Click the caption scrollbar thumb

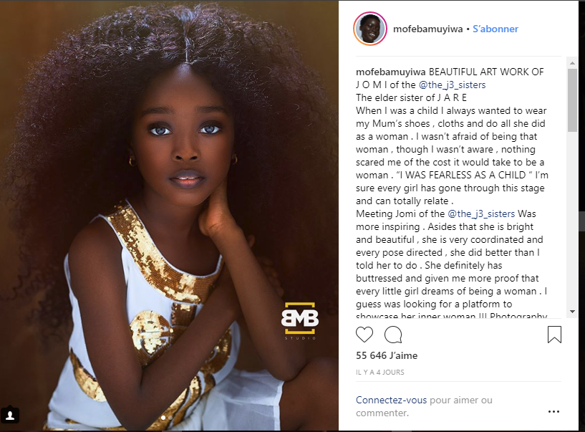tap(572, 100)
